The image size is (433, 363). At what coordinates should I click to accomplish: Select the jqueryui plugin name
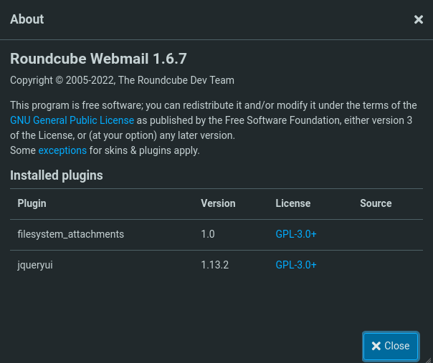[35, 265]
